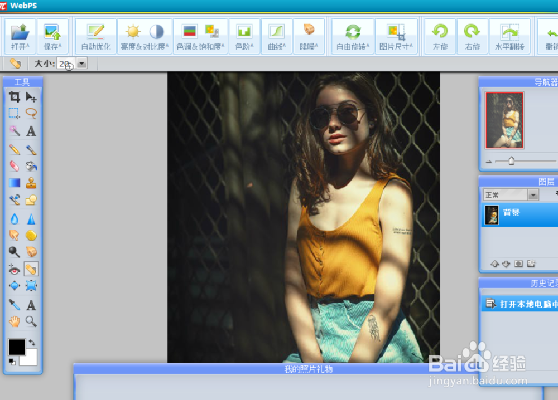558x400 pixels.
Task: Select the Hand pan tool
Action: [15, 321]
